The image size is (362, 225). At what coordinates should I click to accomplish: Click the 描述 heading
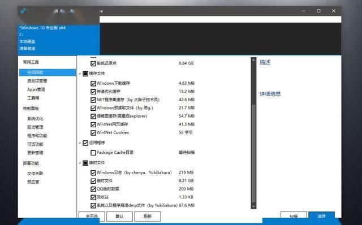click(265, 62)
